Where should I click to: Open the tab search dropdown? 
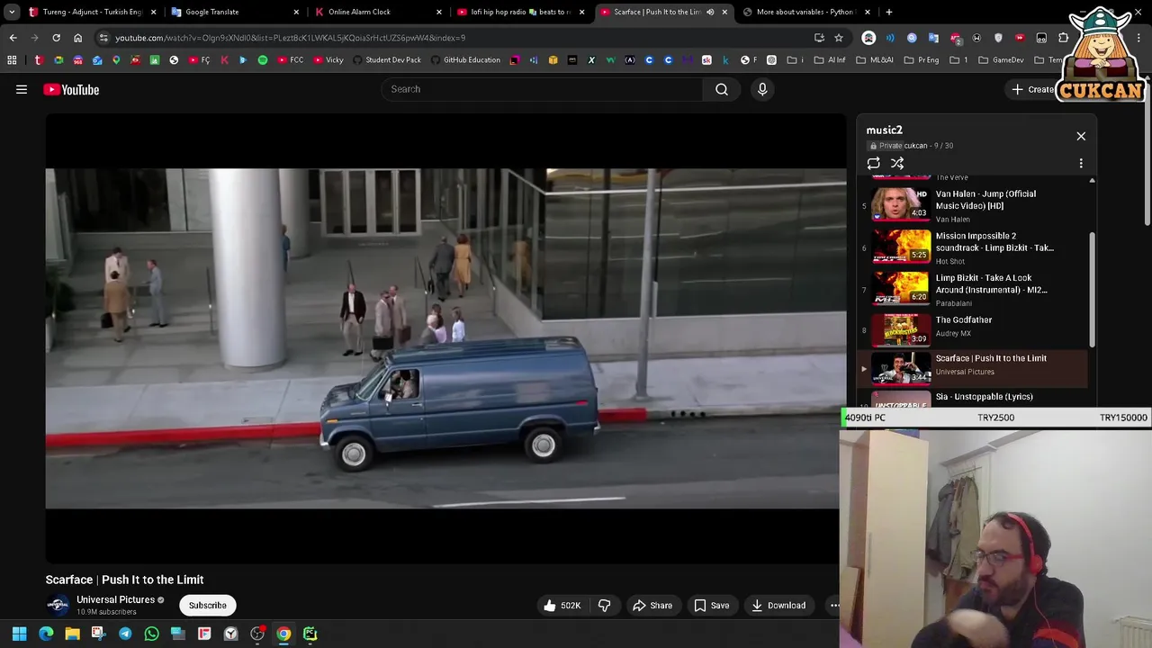pyautogui.click(x=12, y=12)
